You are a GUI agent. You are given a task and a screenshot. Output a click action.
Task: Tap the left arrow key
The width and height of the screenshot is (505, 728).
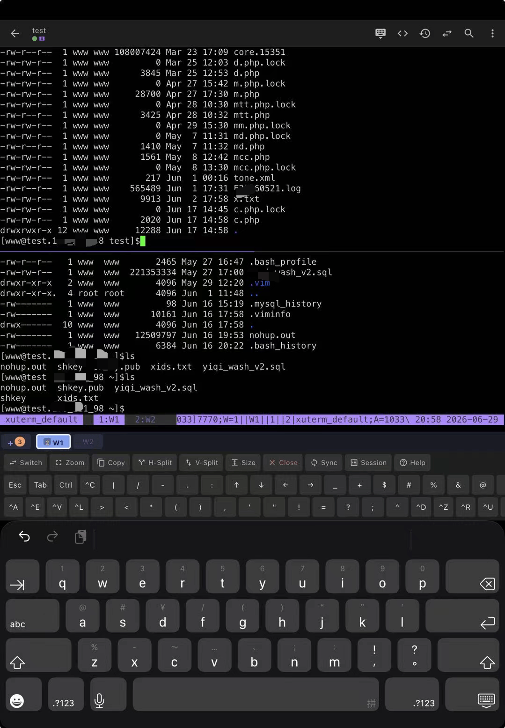point(285,485)
